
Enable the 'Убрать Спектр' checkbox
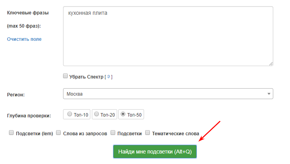click(65, 76)
